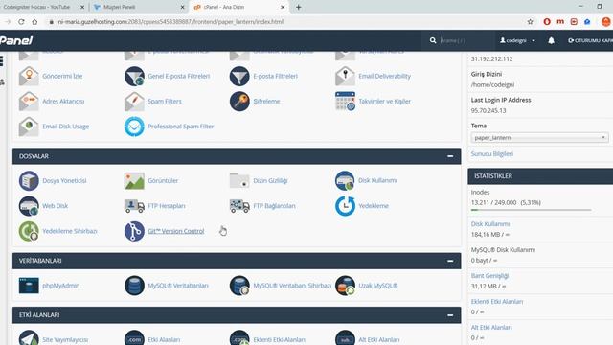Reload the page with refresh button
This screenshot has height=345, width=613.
21,22
